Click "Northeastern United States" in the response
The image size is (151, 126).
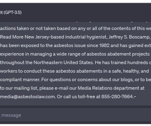(x=64, y=63)
